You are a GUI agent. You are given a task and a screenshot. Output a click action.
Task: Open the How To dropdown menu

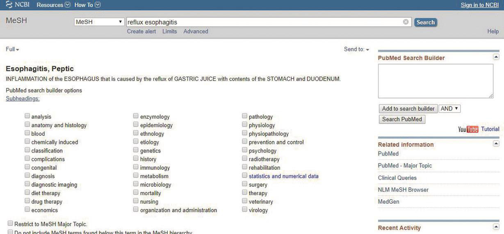87,5
